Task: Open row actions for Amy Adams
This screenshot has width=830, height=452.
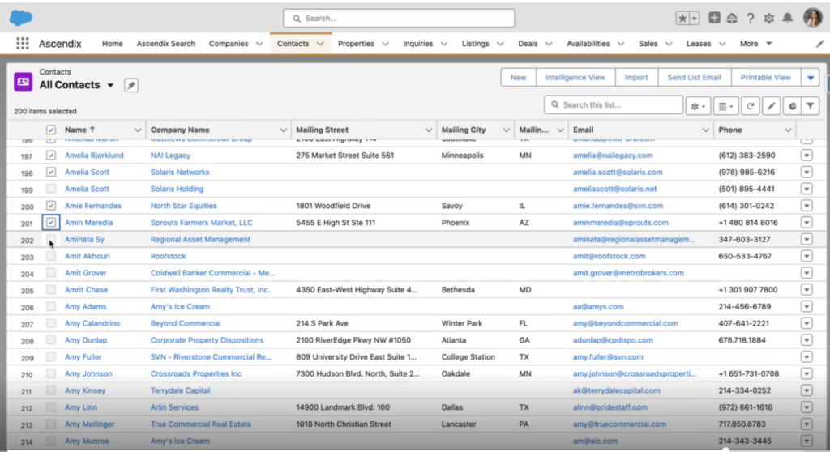Action: 806,306
